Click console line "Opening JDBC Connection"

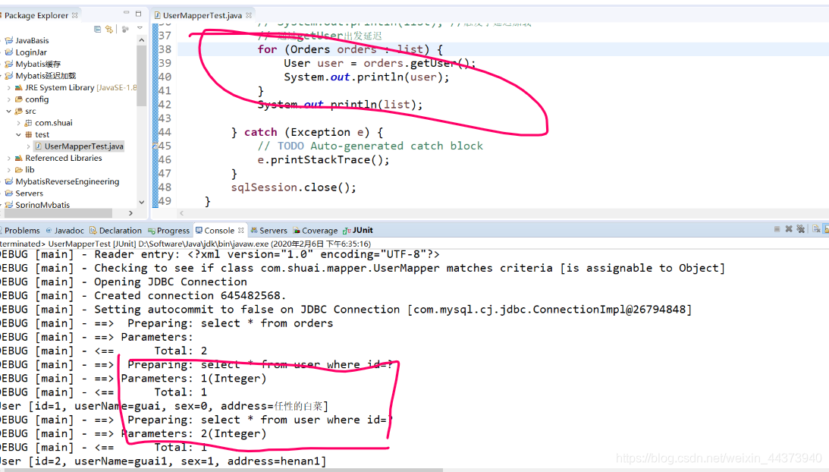[x=170, y=282]
